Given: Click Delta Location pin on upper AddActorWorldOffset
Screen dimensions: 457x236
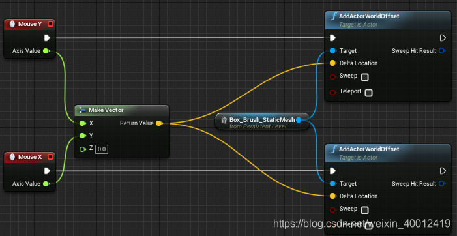Looking at the screenshot, I should [333, 63].
